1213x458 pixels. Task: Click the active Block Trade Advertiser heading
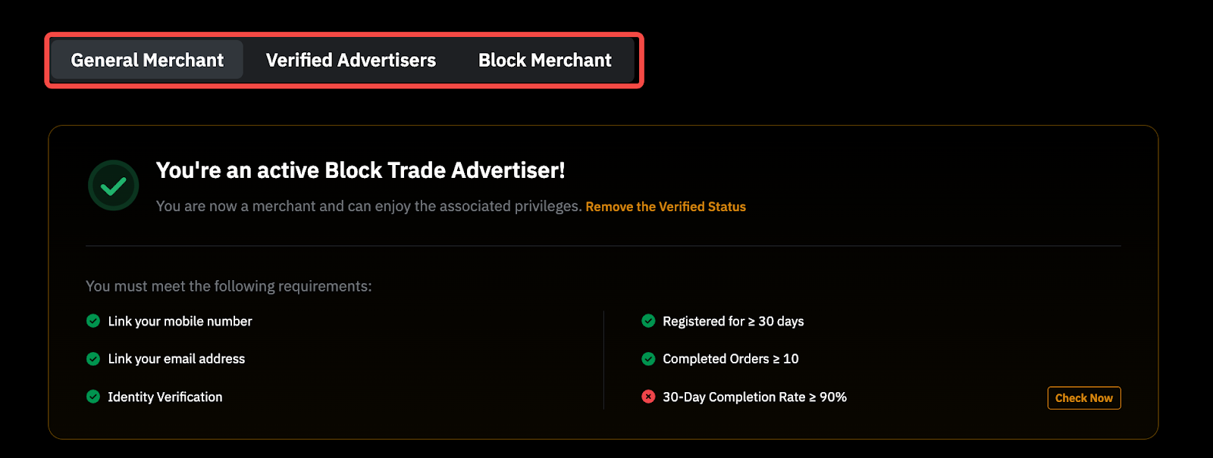(360, 170)
